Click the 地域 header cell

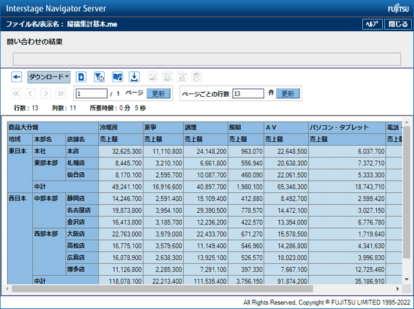tap(20, 140)
